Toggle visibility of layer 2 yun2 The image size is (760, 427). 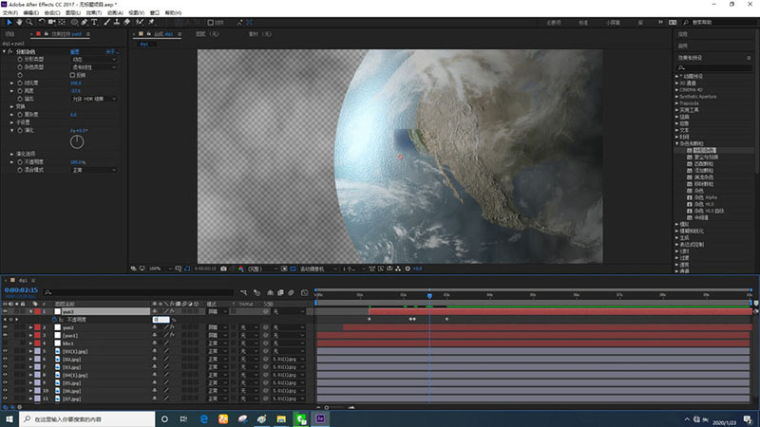pos(6,327)
